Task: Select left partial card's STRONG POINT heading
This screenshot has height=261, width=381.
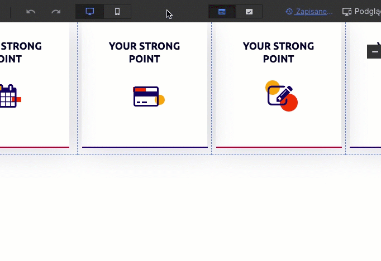Action: pyautogui.click(x=20, y=52)
